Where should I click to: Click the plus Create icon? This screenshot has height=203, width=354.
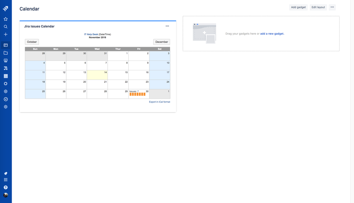click(6, 34)
